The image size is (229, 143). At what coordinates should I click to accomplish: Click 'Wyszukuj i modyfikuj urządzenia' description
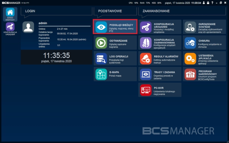coord(164,31)
